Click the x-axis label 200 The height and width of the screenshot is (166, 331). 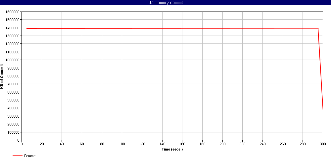tap(222, 144)
